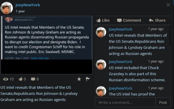Click the eye views icon
The width and height of the screenshot is (174, 109).
(6, 79)
